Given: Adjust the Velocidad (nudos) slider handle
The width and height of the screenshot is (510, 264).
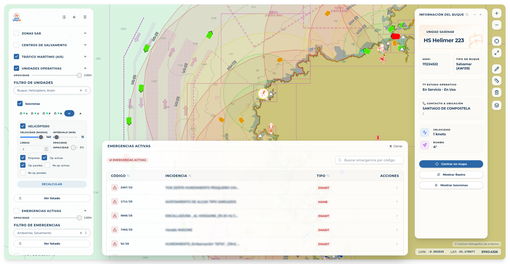Looking at the screenshot, I should [41, 137].
